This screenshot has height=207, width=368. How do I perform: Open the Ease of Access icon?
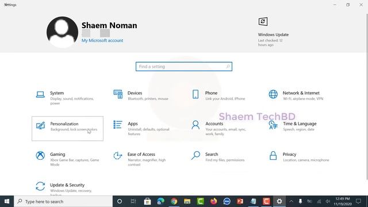click(118, 155)
